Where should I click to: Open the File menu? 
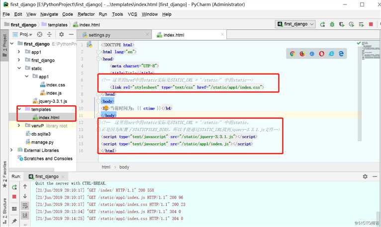[6, 14]
